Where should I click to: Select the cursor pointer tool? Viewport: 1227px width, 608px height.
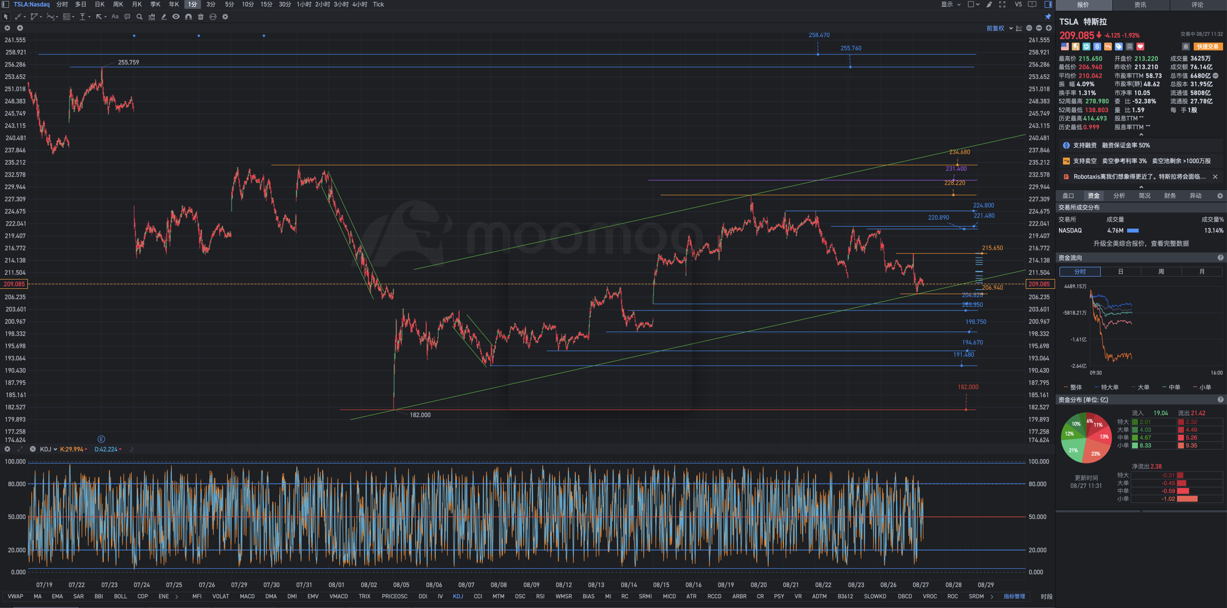pos(6,17)
